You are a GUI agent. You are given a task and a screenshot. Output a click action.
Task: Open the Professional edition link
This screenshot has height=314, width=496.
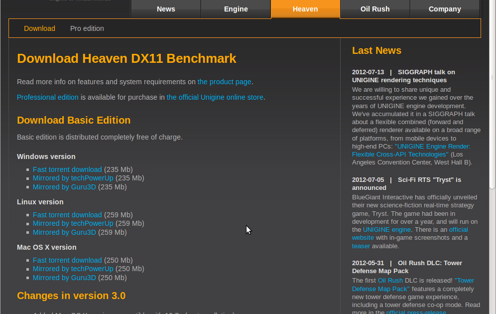pos(47,97)
